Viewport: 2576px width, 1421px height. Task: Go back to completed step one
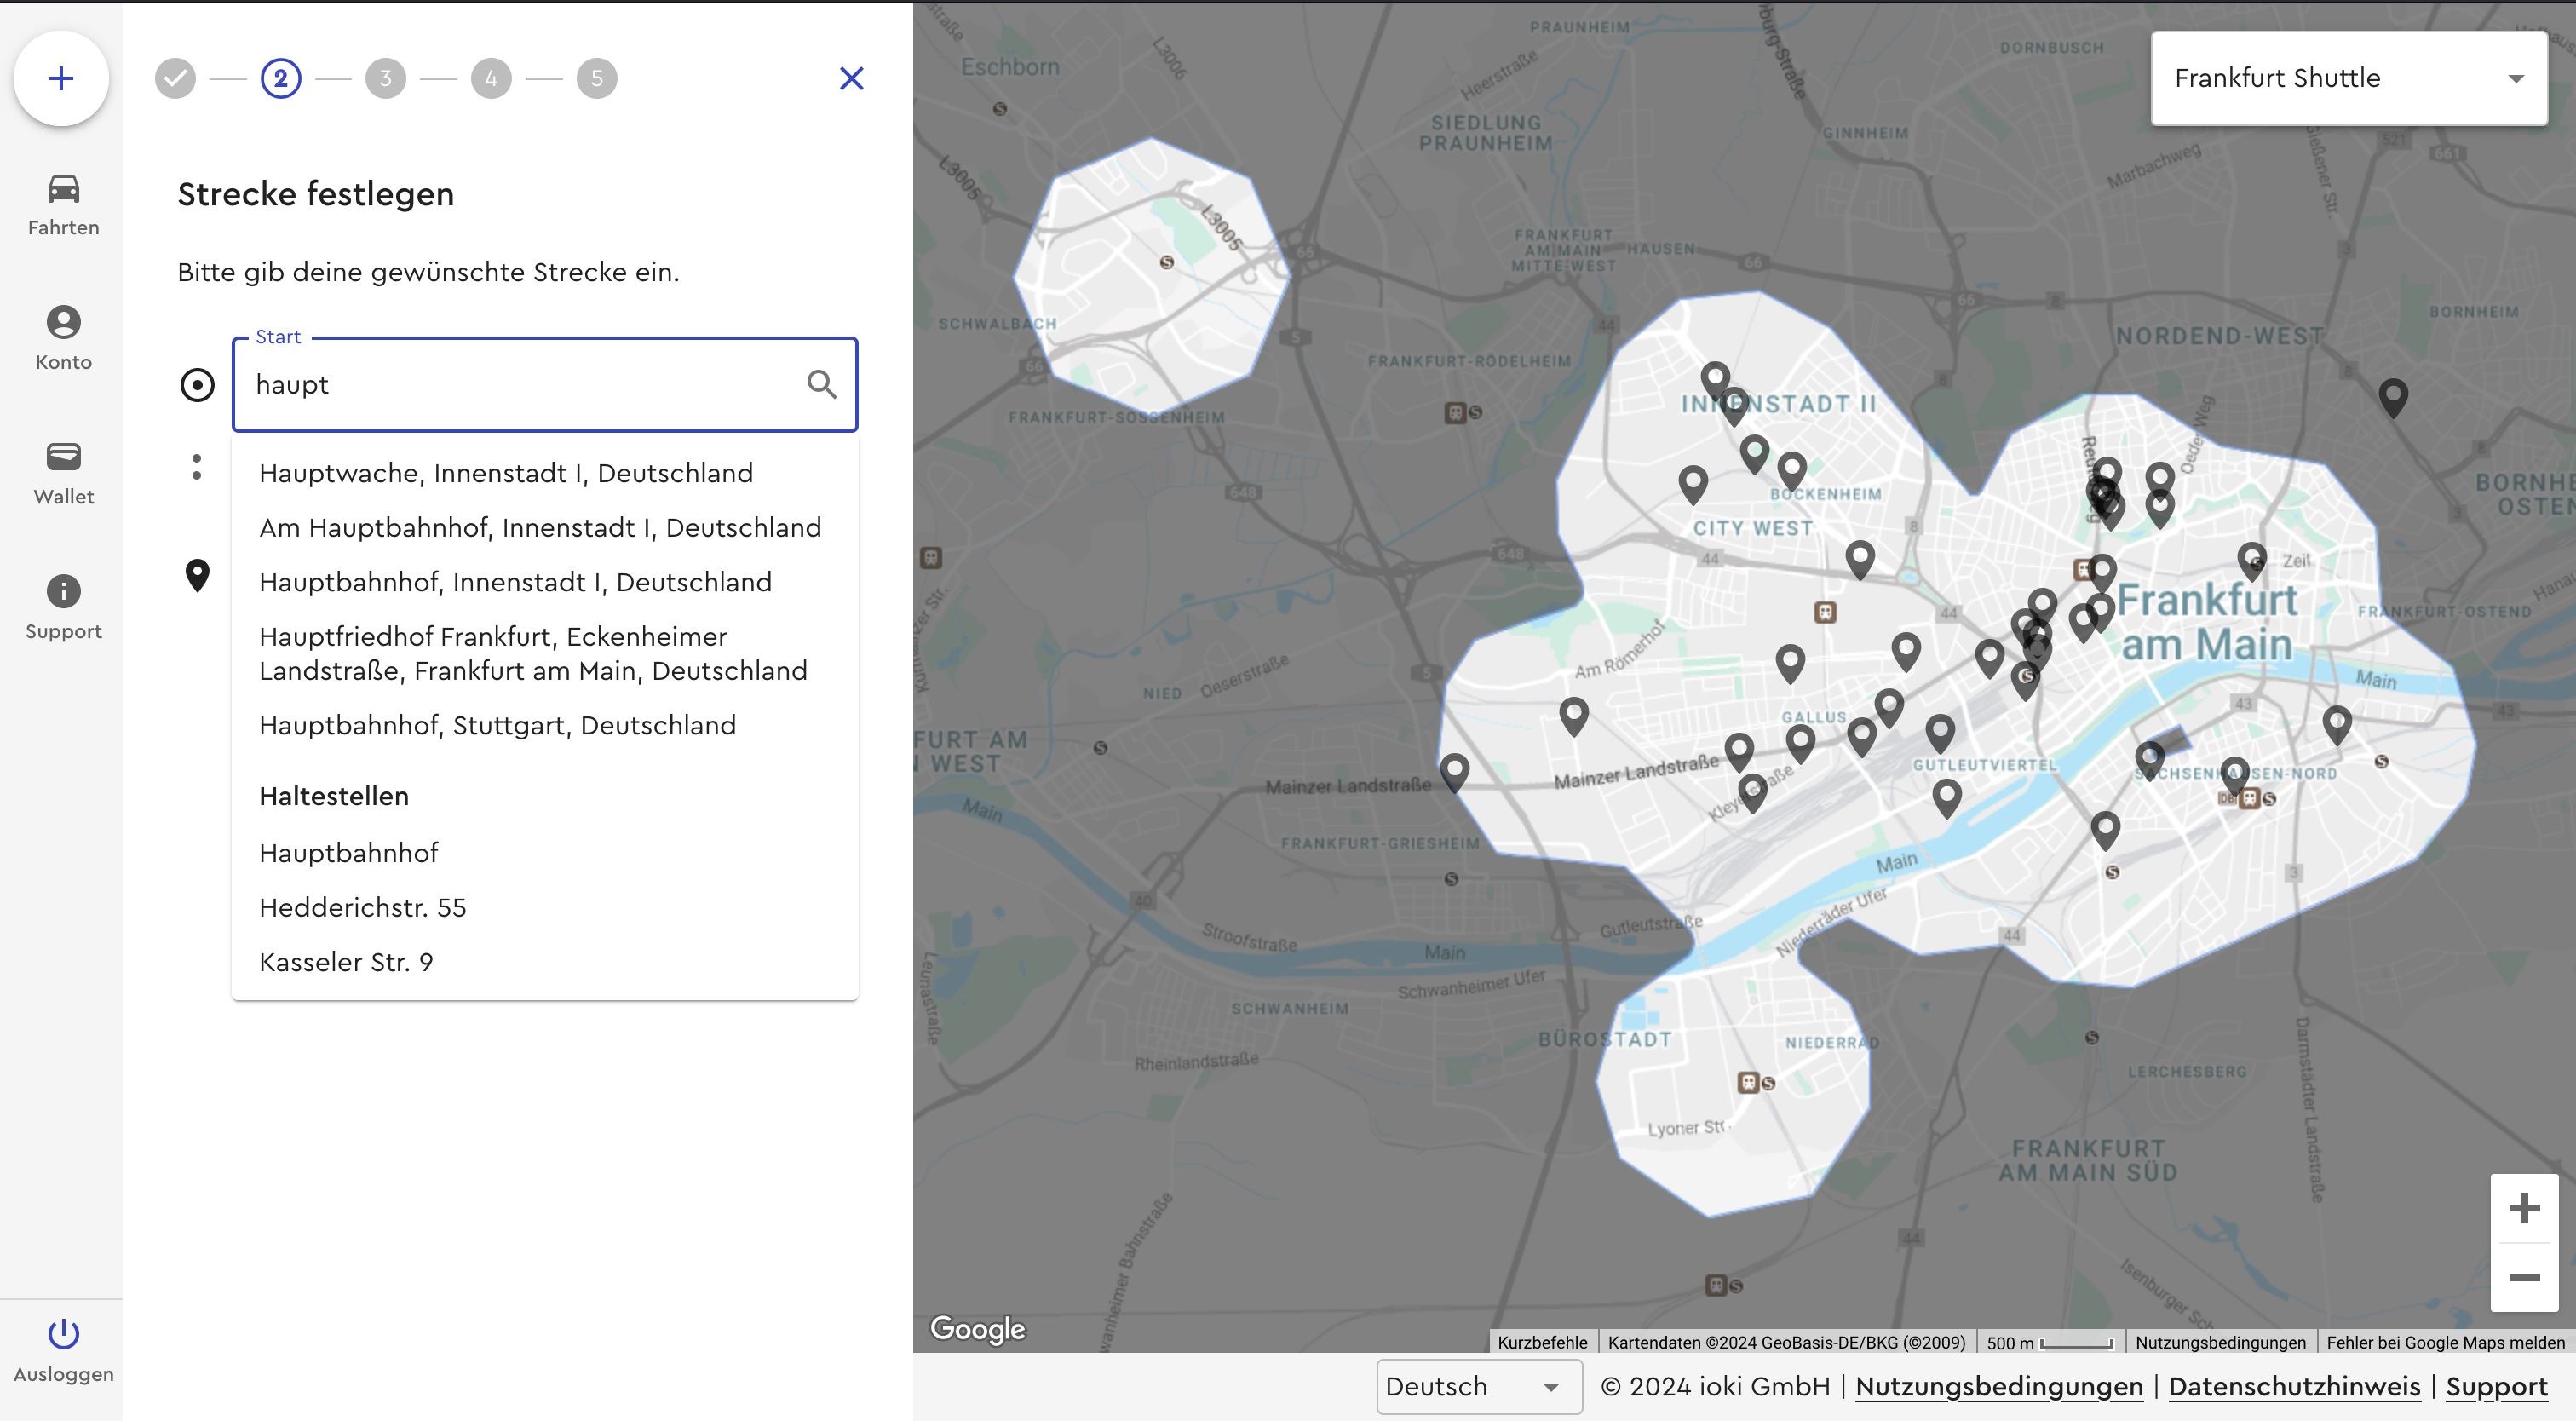175,78
